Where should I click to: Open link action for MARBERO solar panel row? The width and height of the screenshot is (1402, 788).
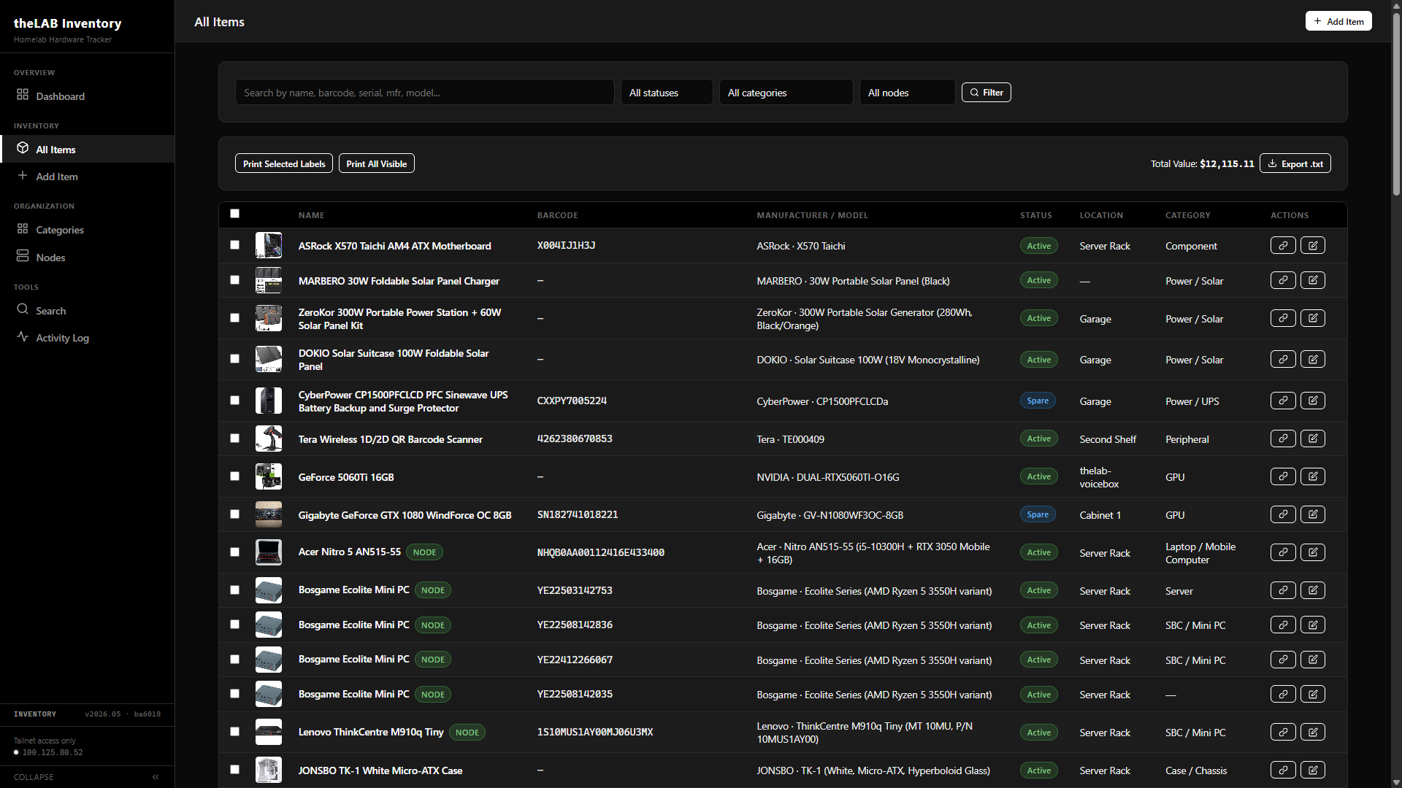click(1283, 280)
